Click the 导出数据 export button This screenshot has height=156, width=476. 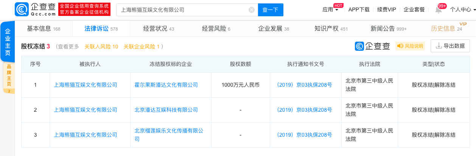click(x=450, y=46)
